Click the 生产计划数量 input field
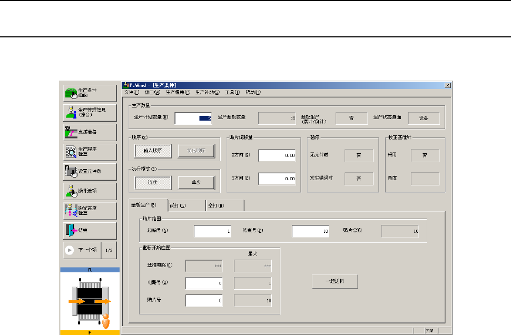The image size is (511, 335). pyautogui.click(x=193, y=119)
